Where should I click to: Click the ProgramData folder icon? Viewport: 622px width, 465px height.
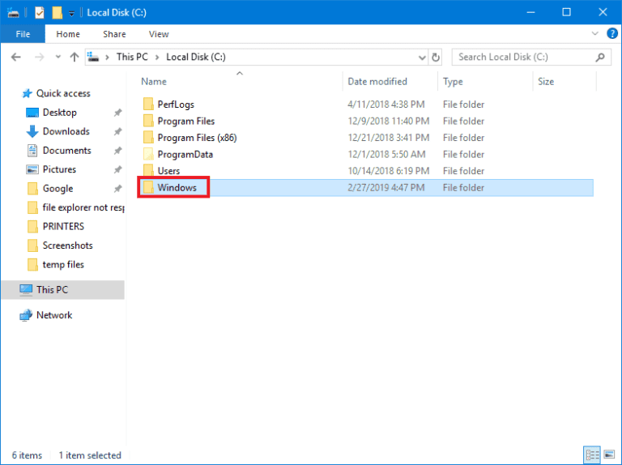coord(148,154)
